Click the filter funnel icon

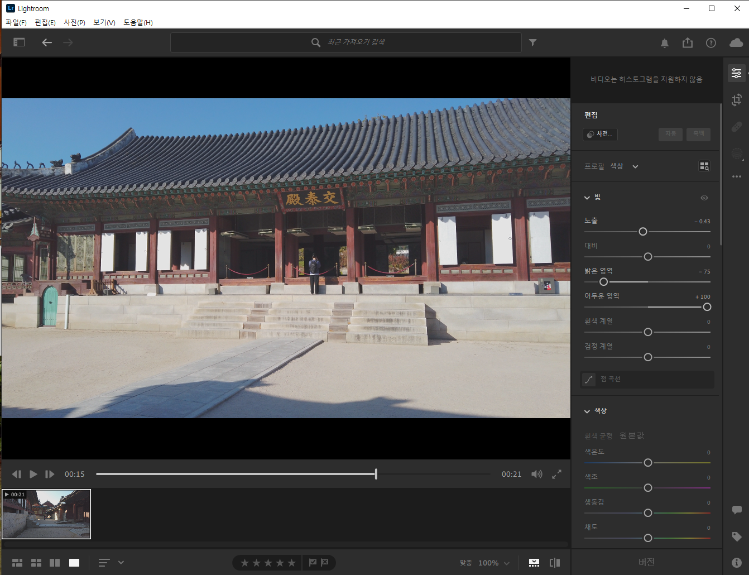tap(533, 42)
